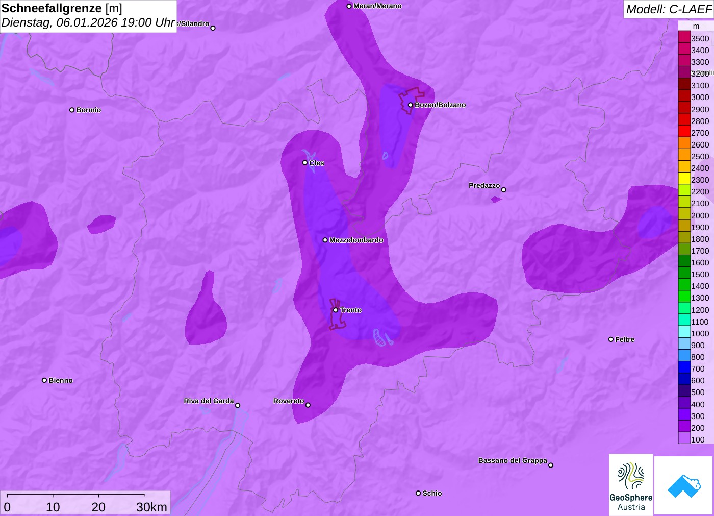
Task: Click the Bassano del Grappa marker
Action: (551, 465)
